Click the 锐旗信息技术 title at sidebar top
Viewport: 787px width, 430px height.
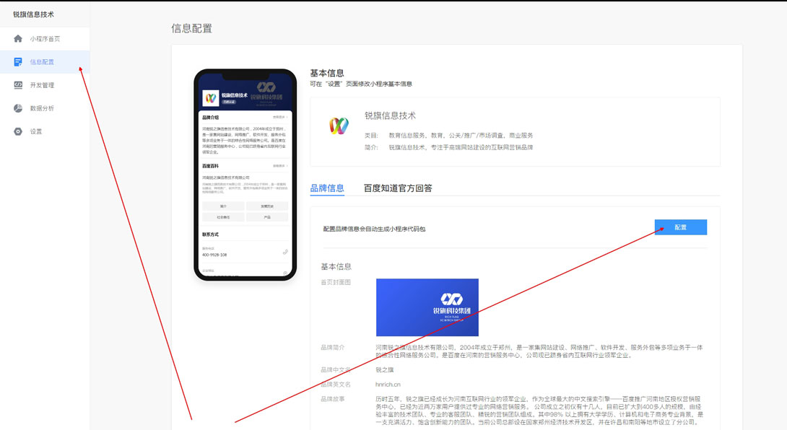click(33, 14)
